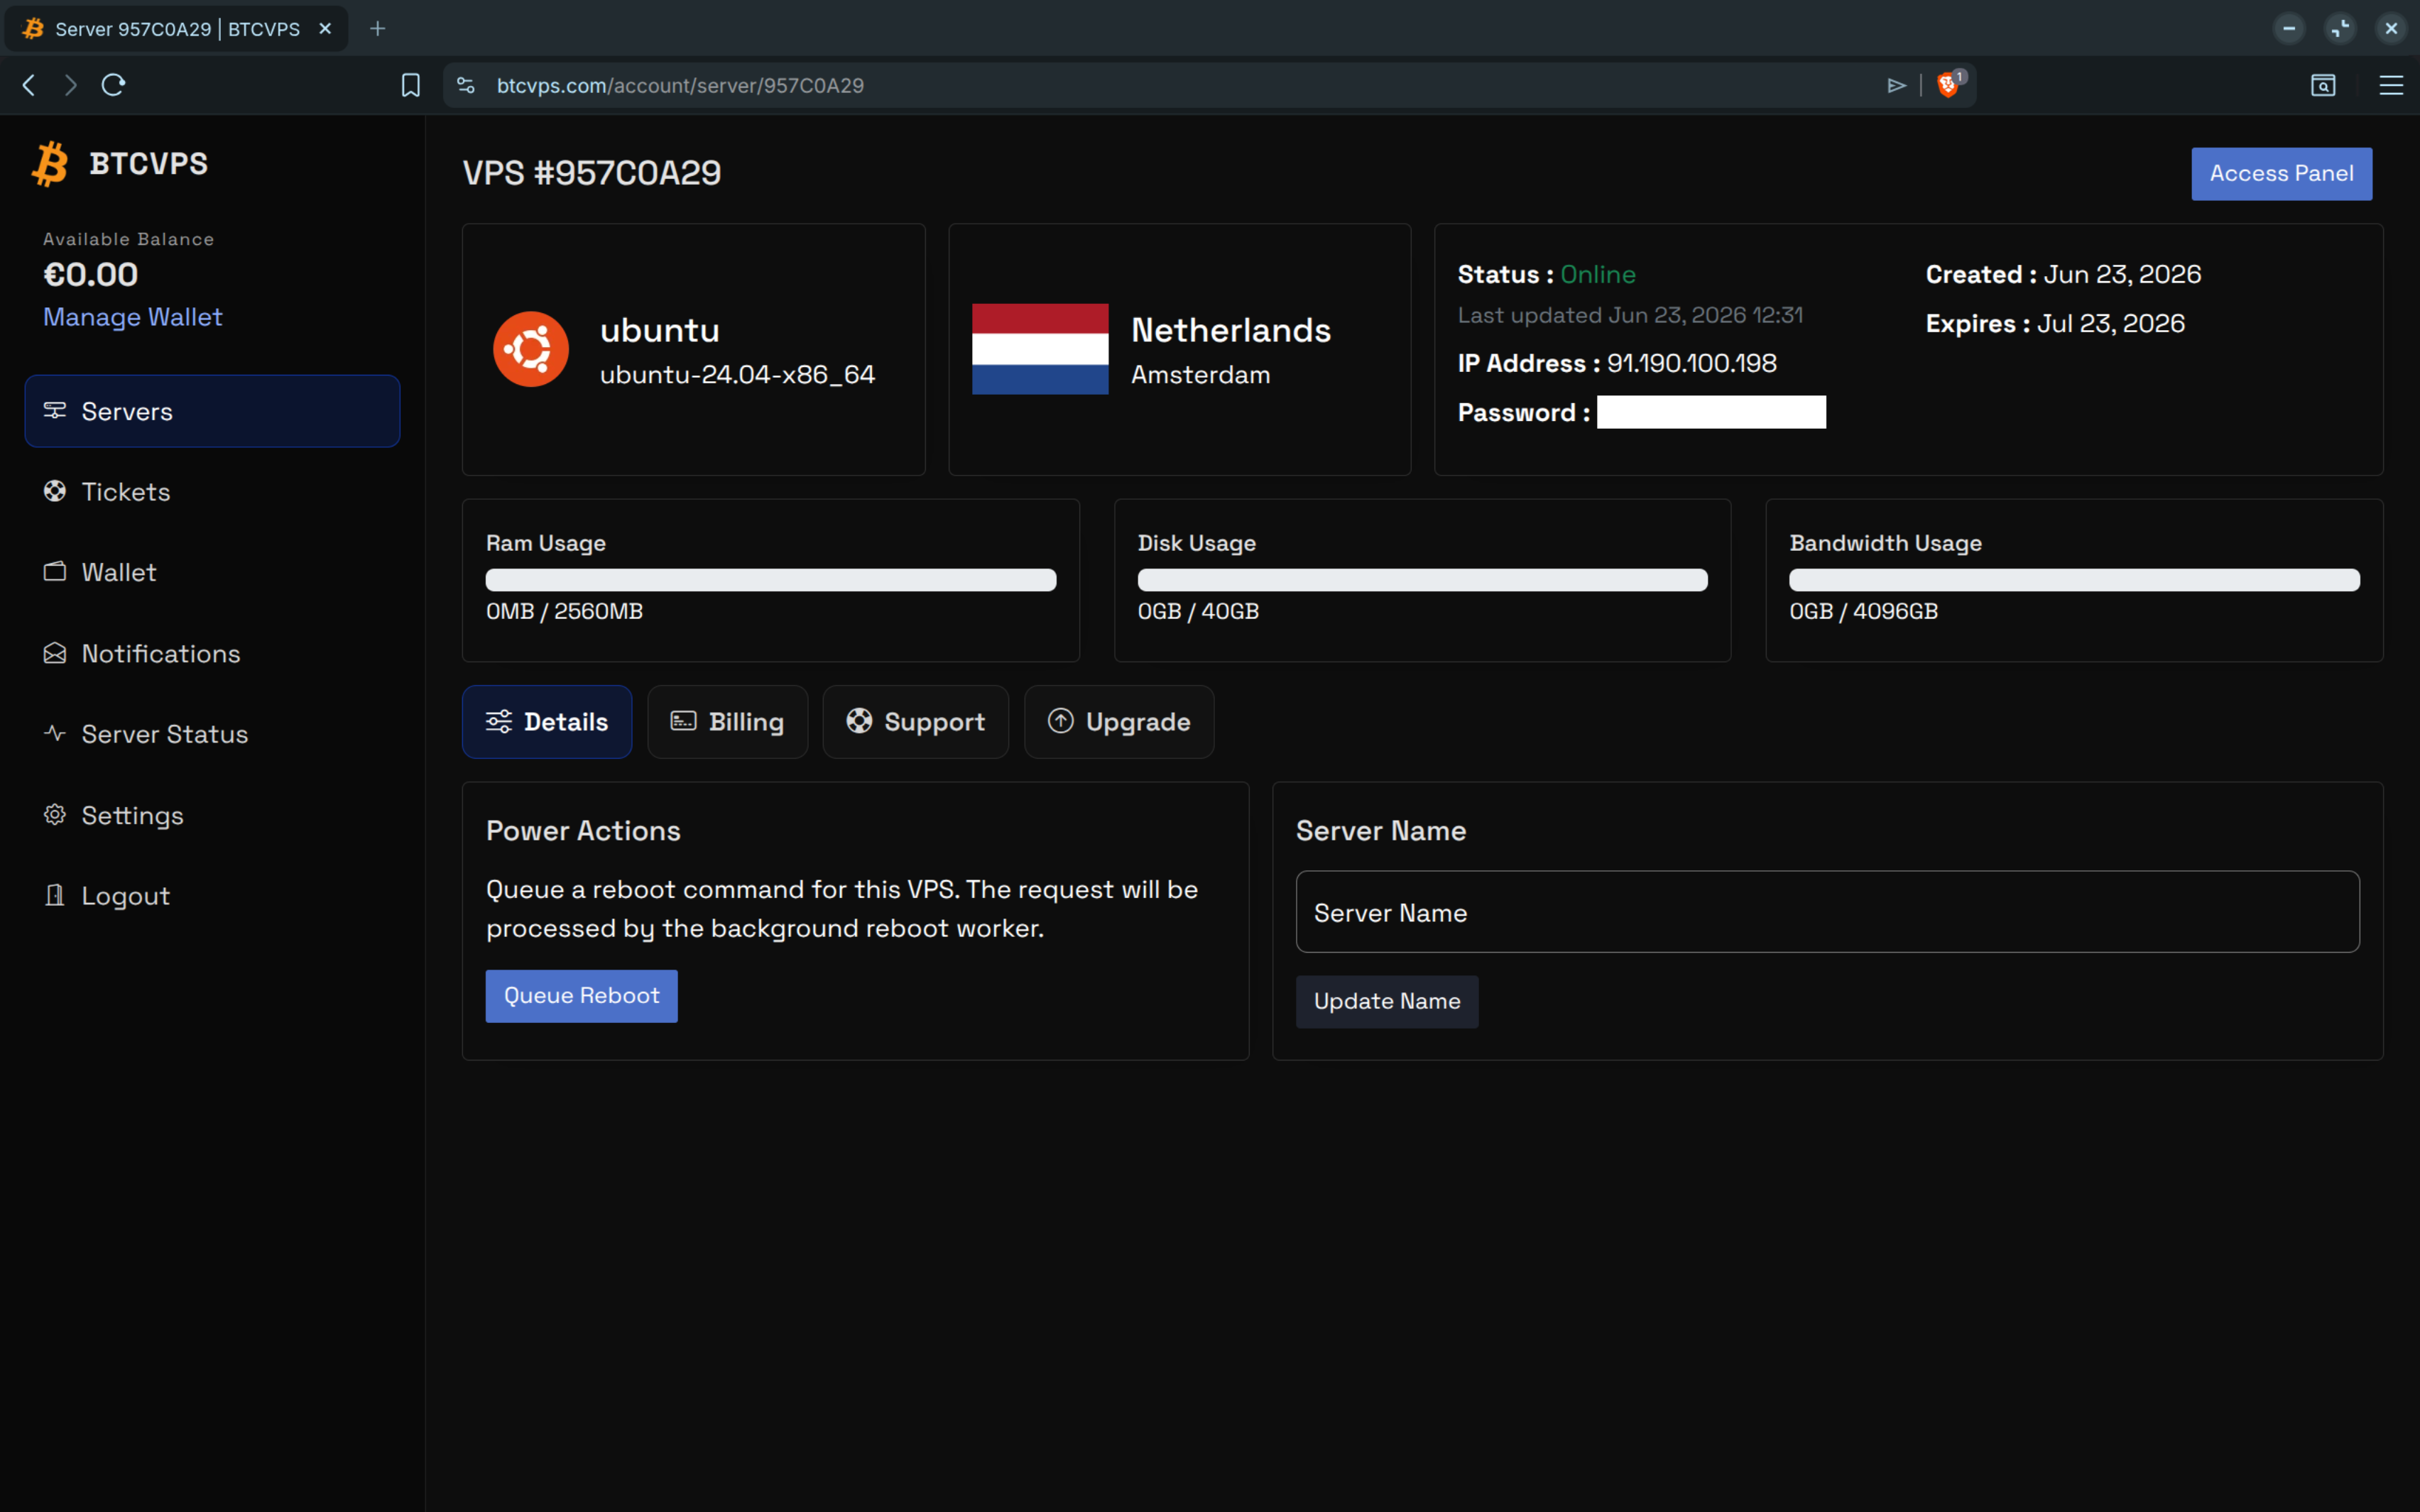
Task: Click the Bandwidth Usage progress bar
Action: [2074, 580]
